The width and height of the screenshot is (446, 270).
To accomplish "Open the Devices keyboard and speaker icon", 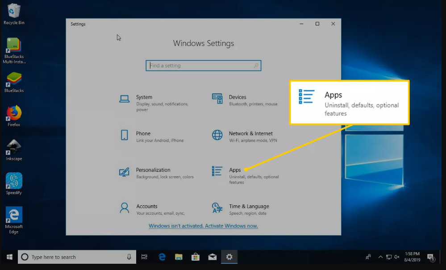I will click(x=217, y=99).
